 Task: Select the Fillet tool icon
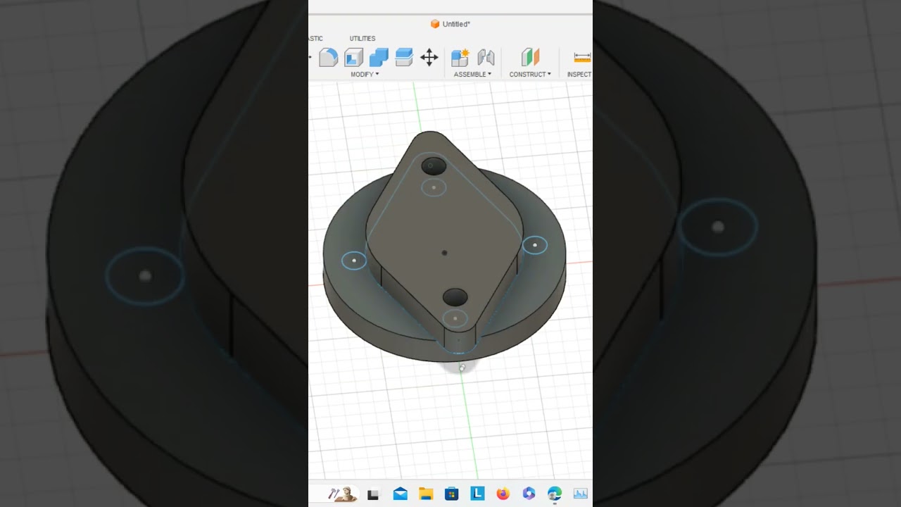tap(329, 57)
